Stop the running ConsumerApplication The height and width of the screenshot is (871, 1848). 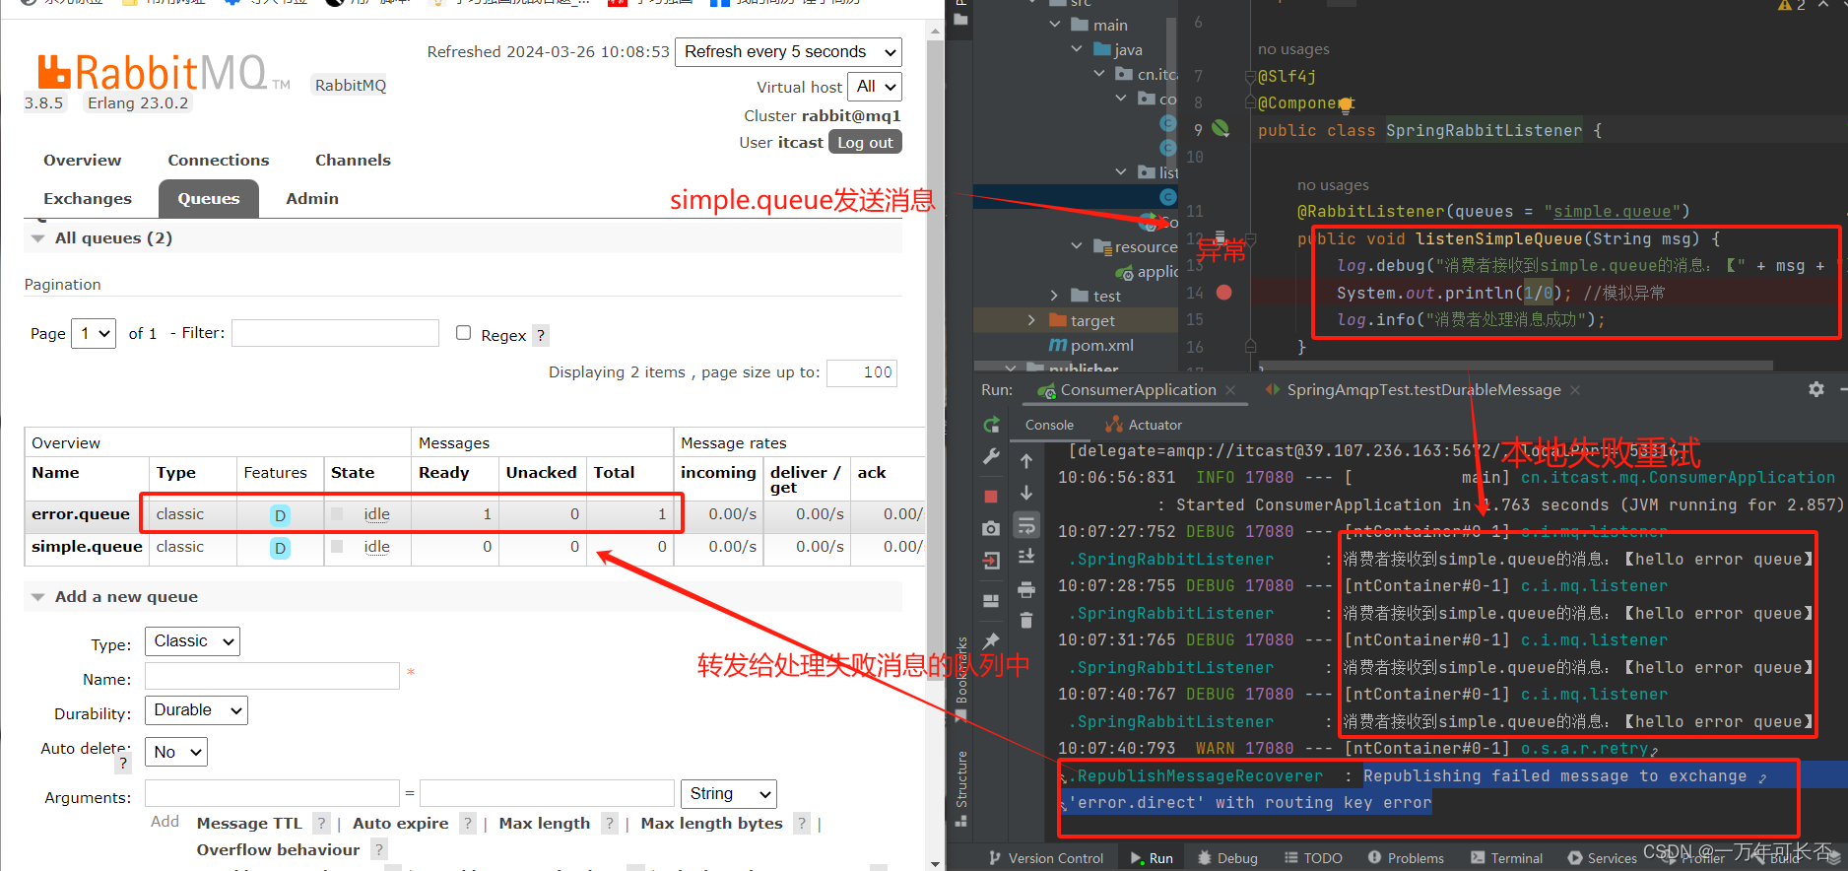pyautogui.click(x=991, y=496)
